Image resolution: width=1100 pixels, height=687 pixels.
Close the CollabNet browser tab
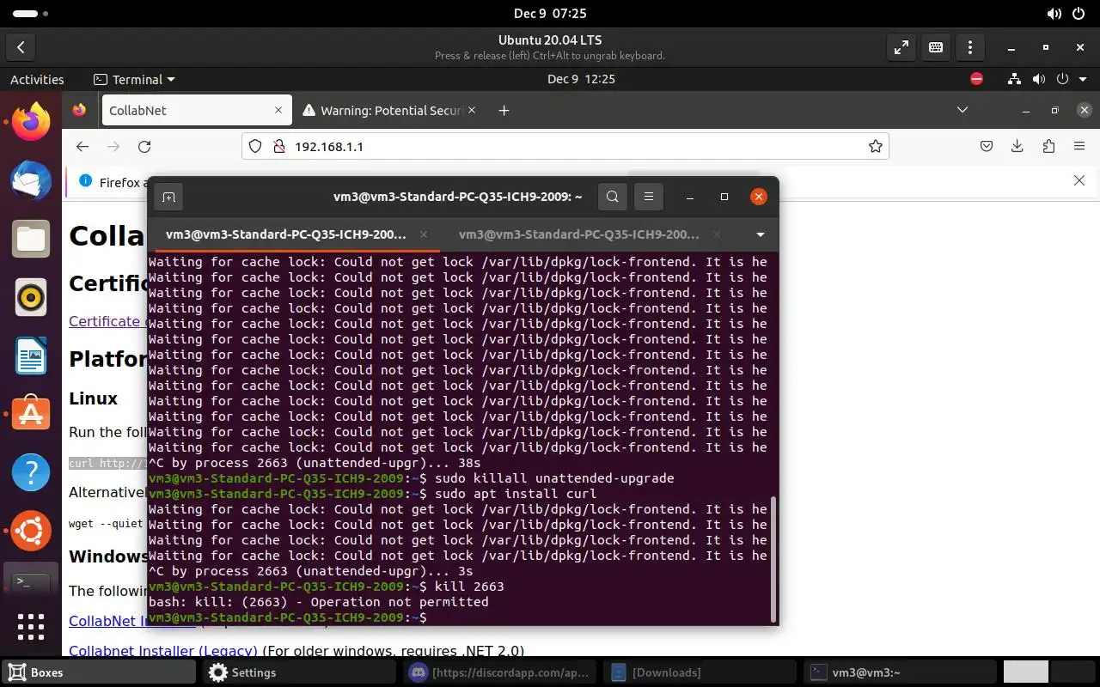(278, 110)
